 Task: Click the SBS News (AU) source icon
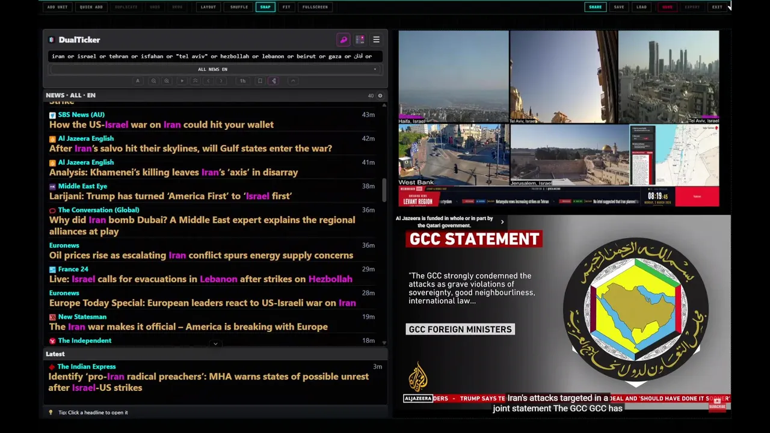[x=52, y=115]
